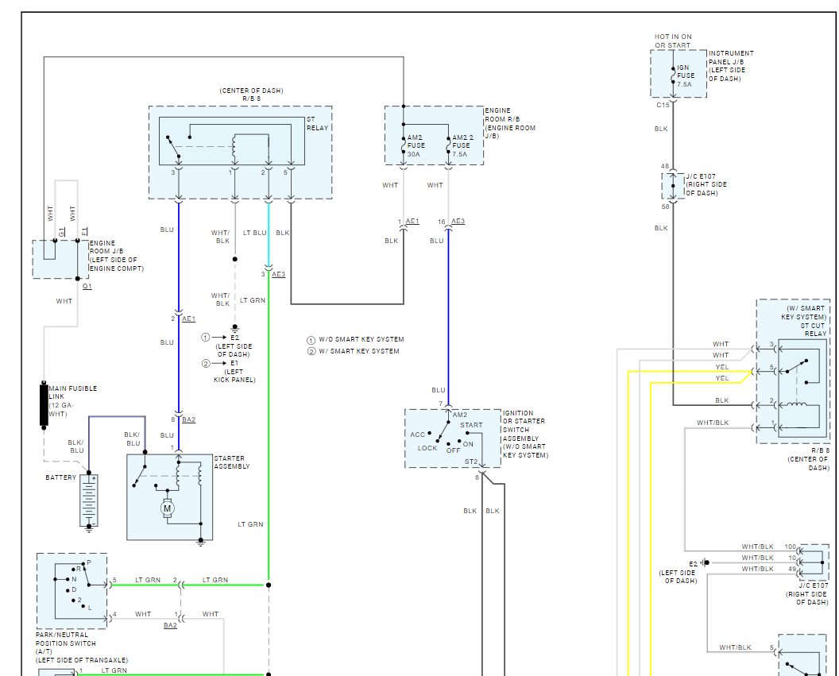Click the "HOT IN ON OR START" label

pos(673,41)
